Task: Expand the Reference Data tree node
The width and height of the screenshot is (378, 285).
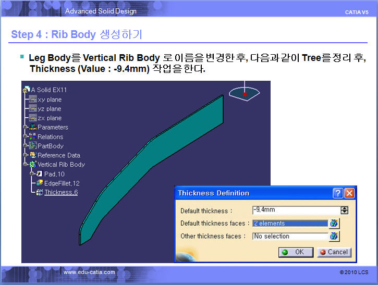Action: click(26, 155)
